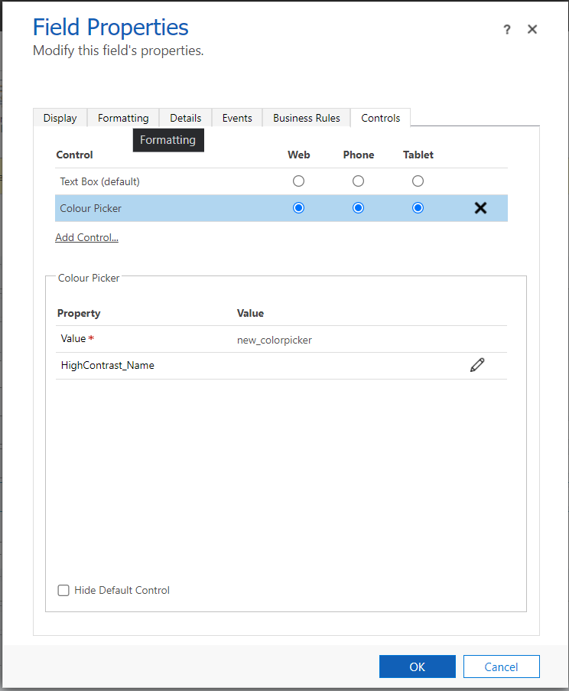Screen dimensions: 569x691
Task: Switch to the Display tab
Action: click(x=60, y=118)
